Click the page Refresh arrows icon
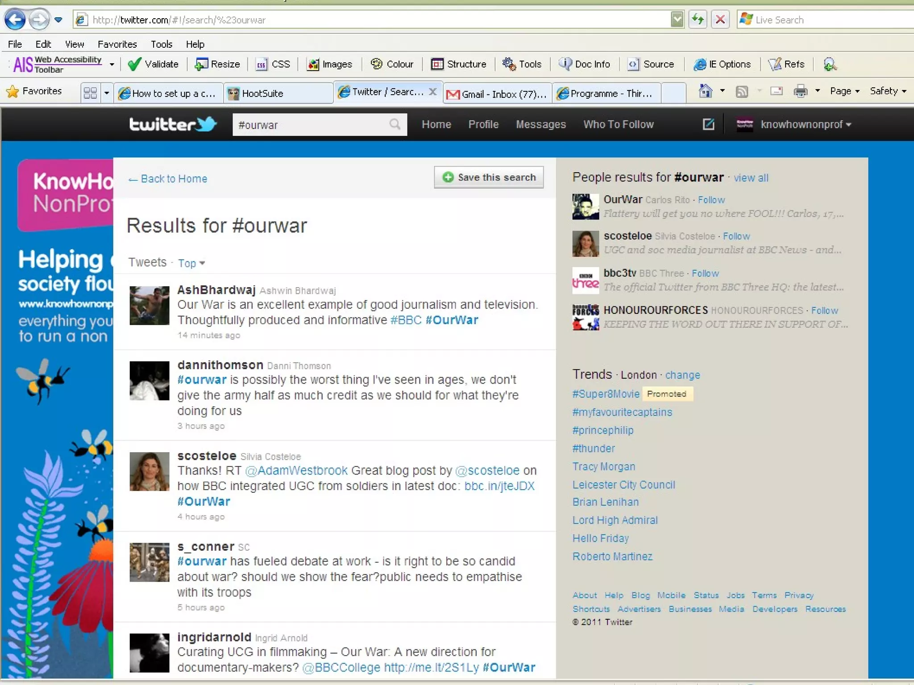Viewport: 914px width, 685px height. pyautogui.click(x=698, y=20)
